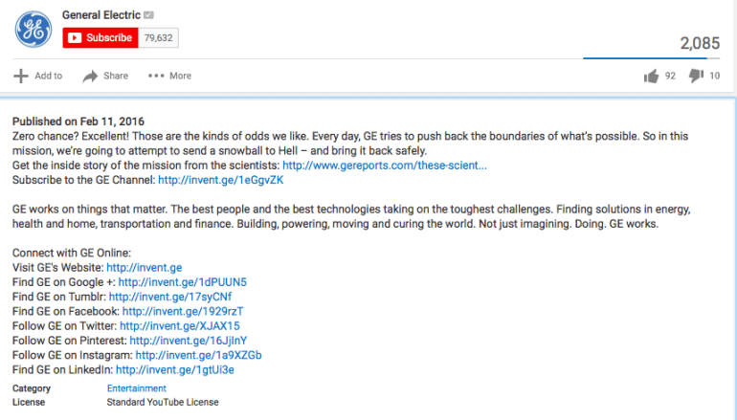Visit GE's website link invent.ge
The image size is (737, 420).
[145, 267]
